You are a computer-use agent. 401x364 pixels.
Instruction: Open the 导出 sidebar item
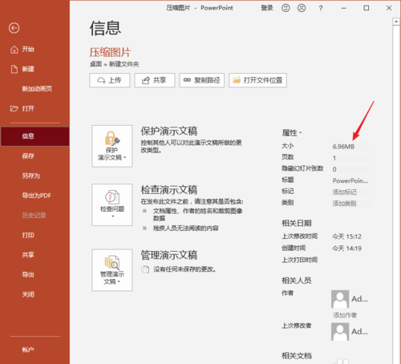point(28,275)
